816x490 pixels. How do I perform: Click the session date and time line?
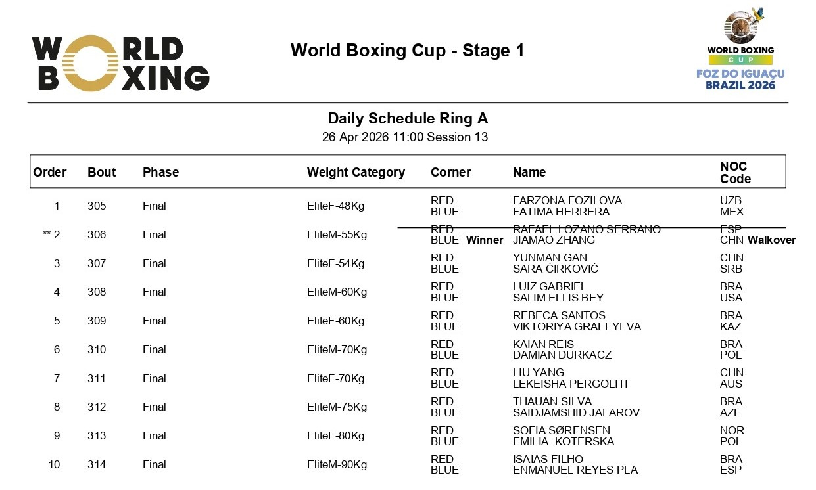[404, 137]
